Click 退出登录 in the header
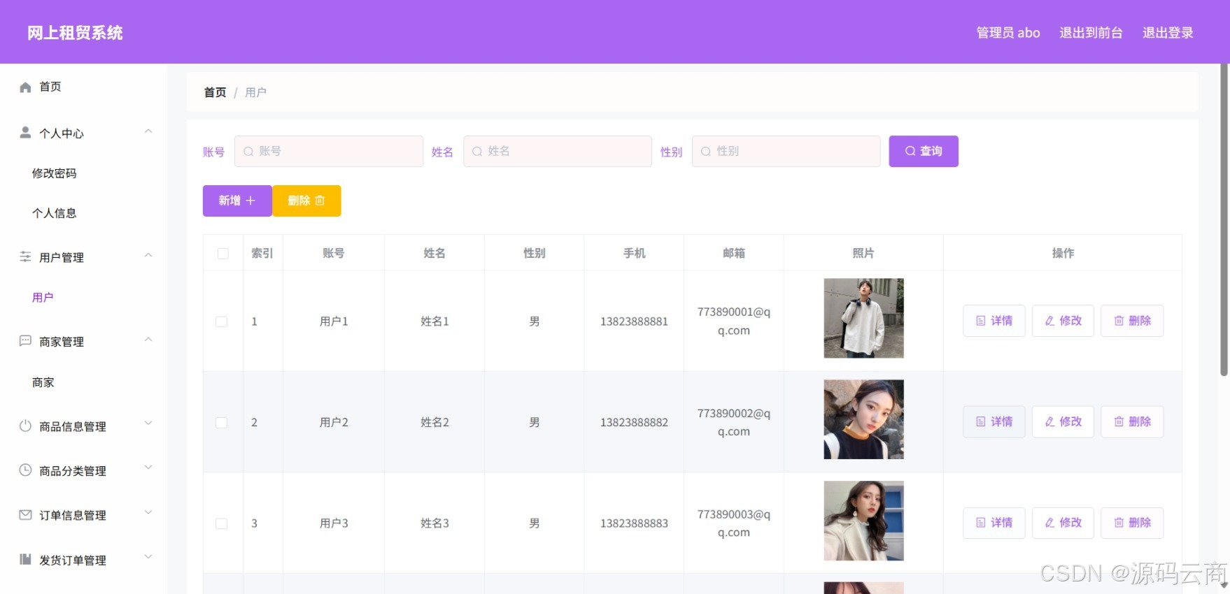This screenshot has height=594, width=1230. tap(1168, 33)
